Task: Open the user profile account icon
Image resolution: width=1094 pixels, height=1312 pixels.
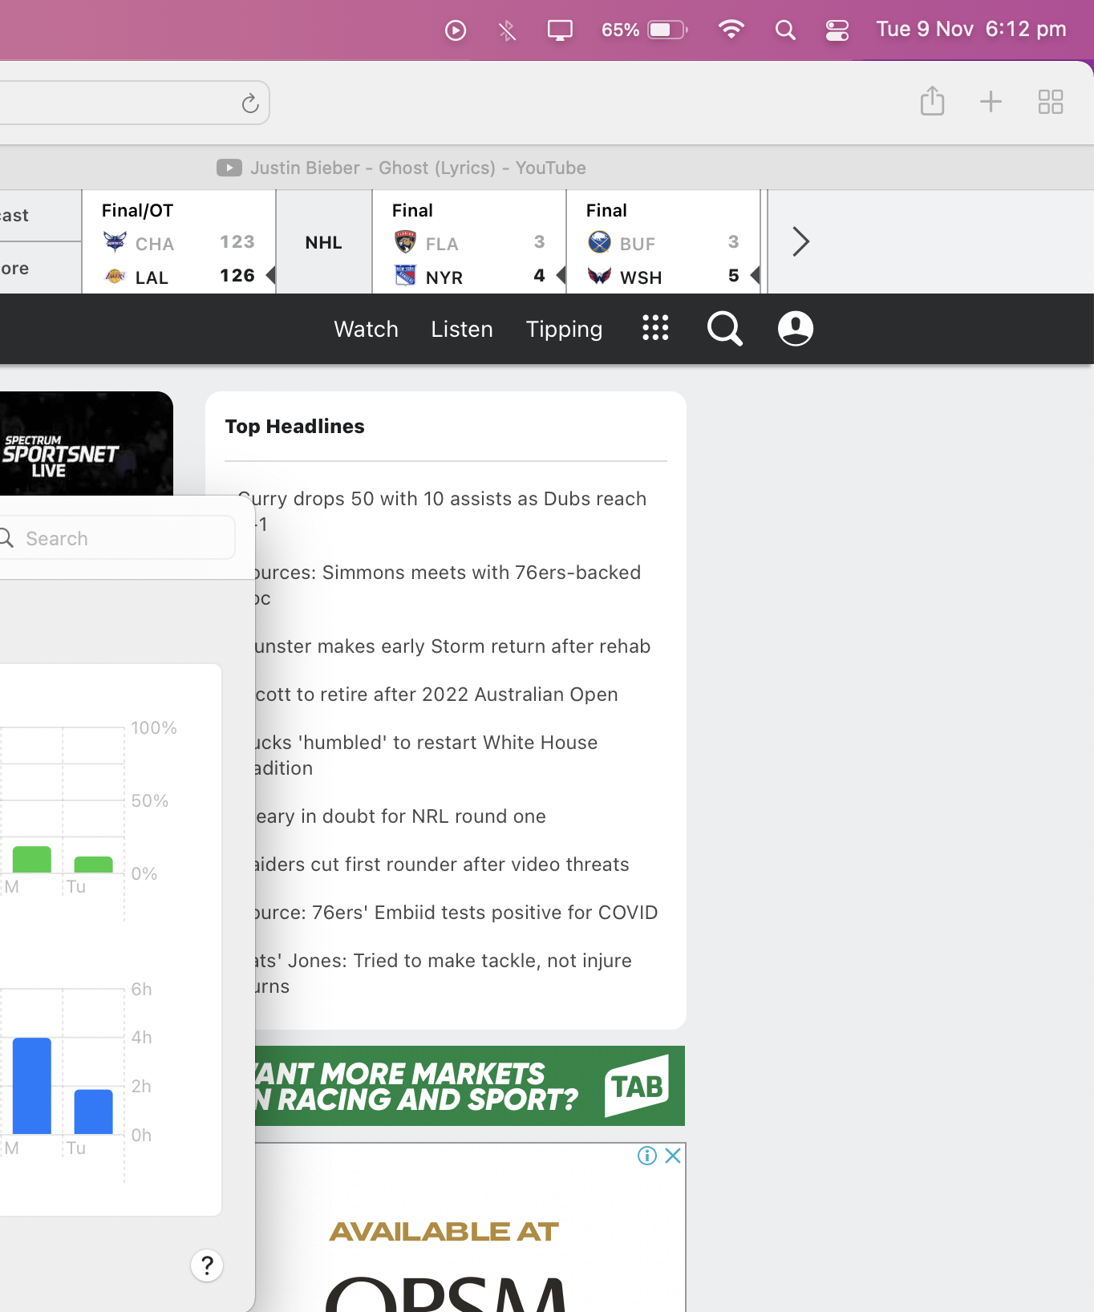Action: [796, 328]
